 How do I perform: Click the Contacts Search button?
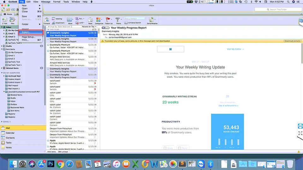pyautogui.click(x=133, y=23)
